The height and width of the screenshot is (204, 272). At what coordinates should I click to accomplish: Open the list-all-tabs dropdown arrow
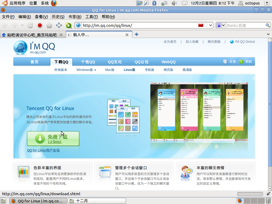[268, 34]
